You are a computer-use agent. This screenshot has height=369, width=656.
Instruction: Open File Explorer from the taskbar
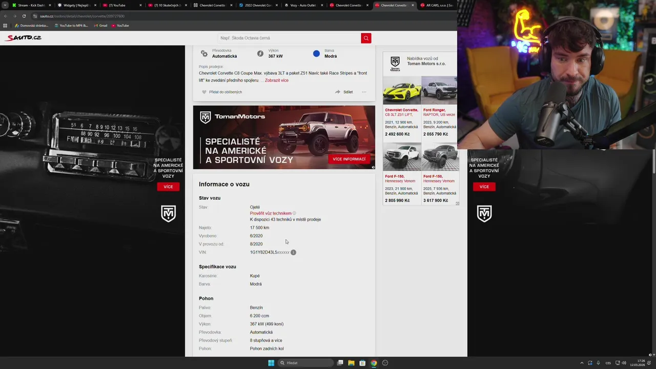[351, 363]
